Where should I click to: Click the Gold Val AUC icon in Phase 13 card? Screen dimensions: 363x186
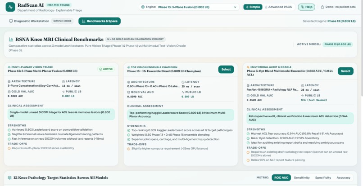(x=9, y=92)
